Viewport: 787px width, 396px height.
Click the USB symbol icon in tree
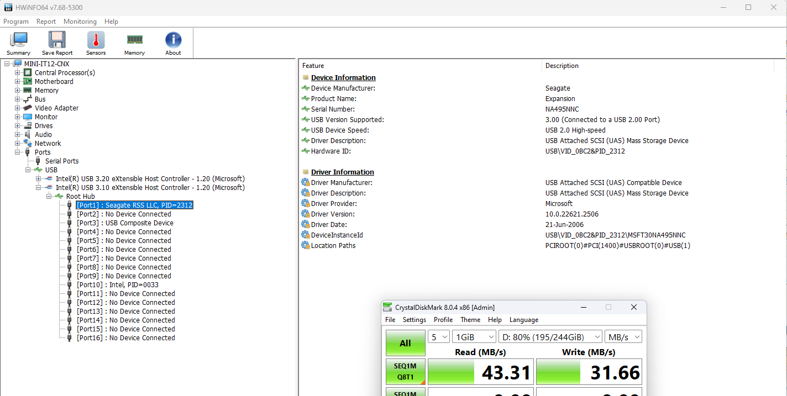38,170
